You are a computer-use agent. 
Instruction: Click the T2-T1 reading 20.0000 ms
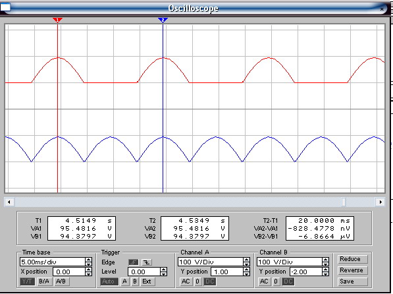pos(324,221)
